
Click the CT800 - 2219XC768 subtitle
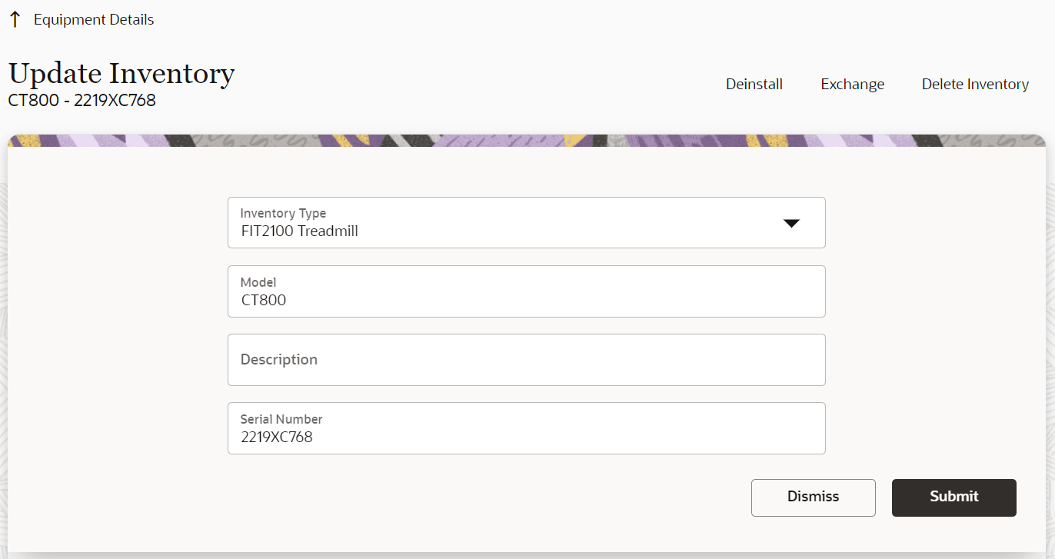[82, 101]
